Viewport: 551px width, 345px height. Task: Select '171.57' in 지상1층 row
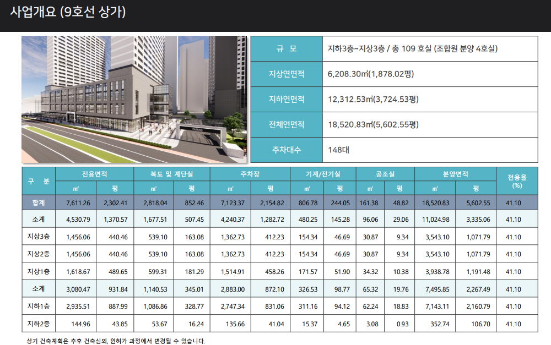(x=308, y=272)
